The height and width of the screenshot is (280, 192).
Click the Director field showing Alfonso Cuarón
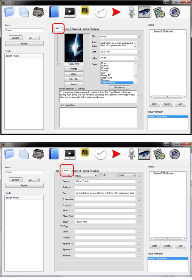pyautogui.click(x=105, y=181)
